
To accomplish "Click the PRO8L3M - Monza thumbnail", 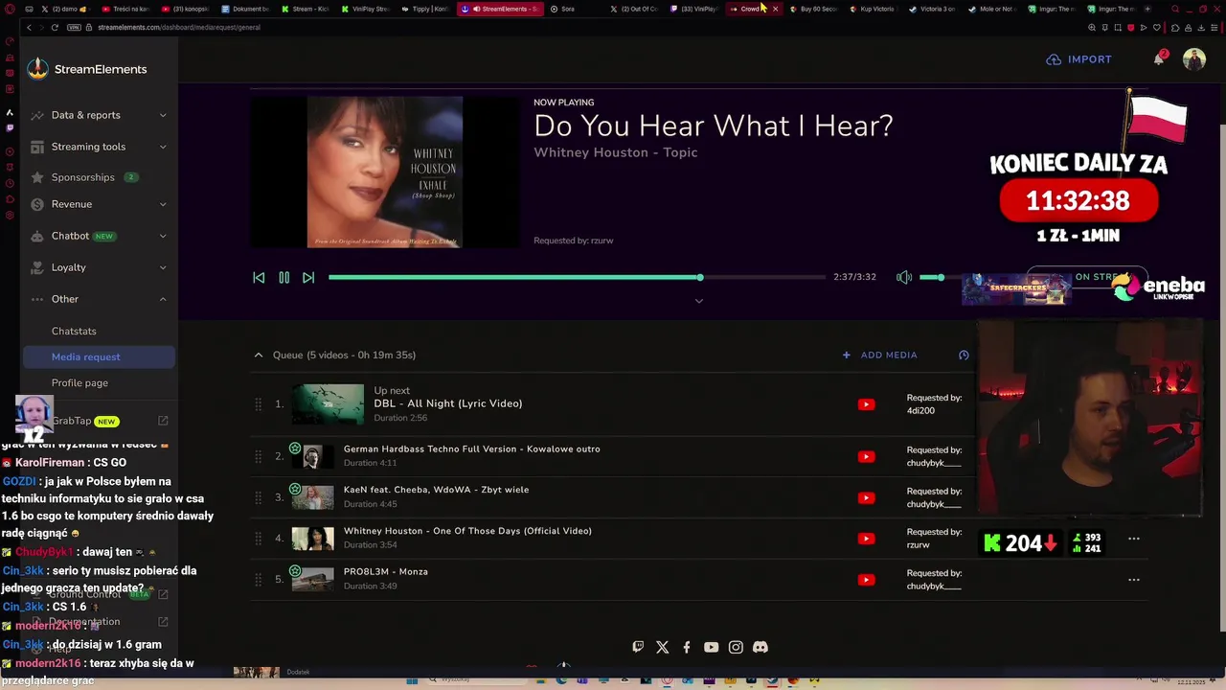I will (x=313, y=580).
